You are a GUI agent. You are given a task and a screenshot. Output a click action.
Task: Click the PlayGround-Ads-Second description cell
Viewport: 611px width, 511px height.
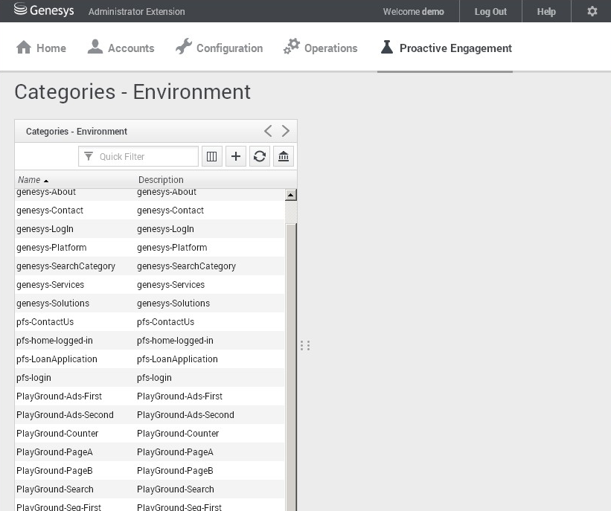click(185, 415)
